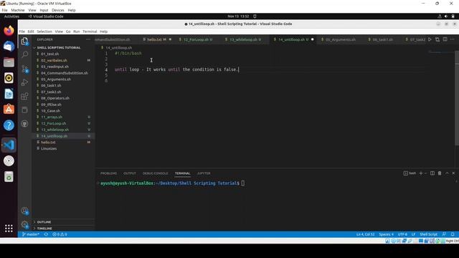Image resolution: width=459 pixels, height=258 pixels.
Task: Change indentation Spaces: 4 setting
Action: coord(386,234)
